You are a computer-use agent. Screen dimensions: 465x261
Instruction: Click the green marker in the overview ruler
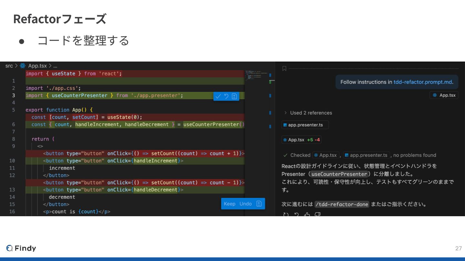pyautogui.click(x=270, y=82)
